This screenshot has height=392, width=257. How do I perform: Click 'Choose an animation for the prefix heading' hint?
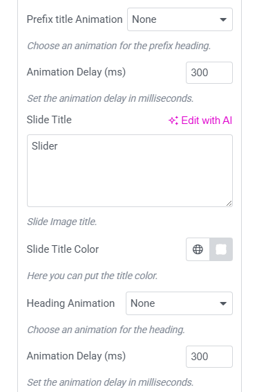(x=119, y=46)
